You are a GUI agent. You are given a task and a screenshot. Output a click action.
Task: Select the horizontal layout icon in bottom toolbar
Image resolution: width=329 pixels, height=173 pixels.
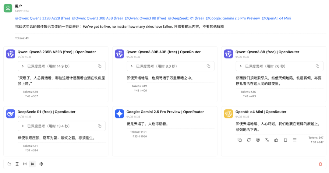click(x=25, y=164)
